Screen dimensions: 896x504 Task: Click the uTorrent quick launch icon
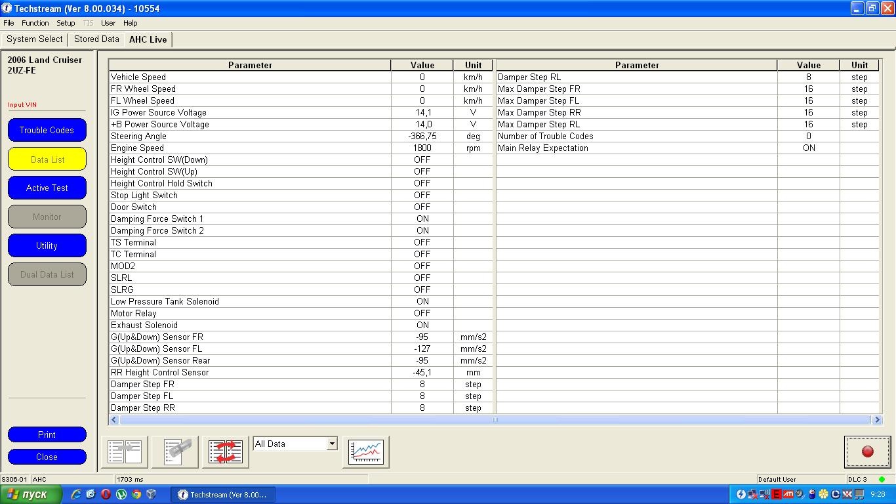[121, 494]
